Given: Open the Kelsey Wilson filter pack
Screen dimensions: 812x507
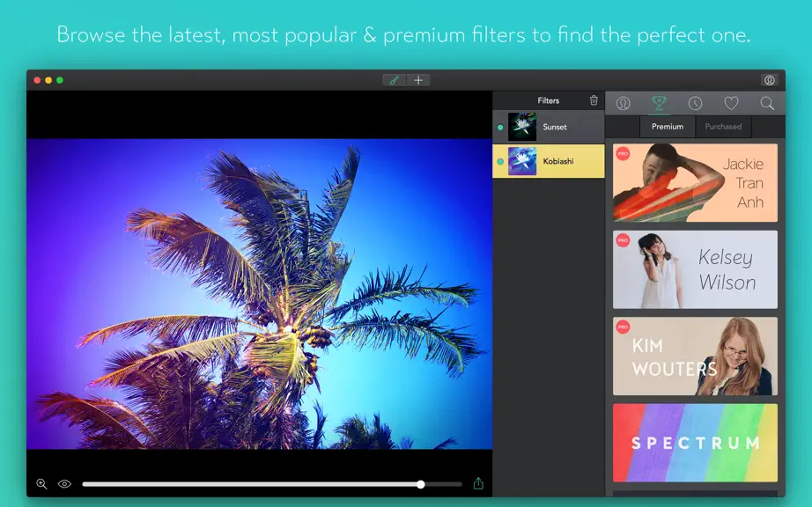Looking at the screenshot, I should 695,269.
